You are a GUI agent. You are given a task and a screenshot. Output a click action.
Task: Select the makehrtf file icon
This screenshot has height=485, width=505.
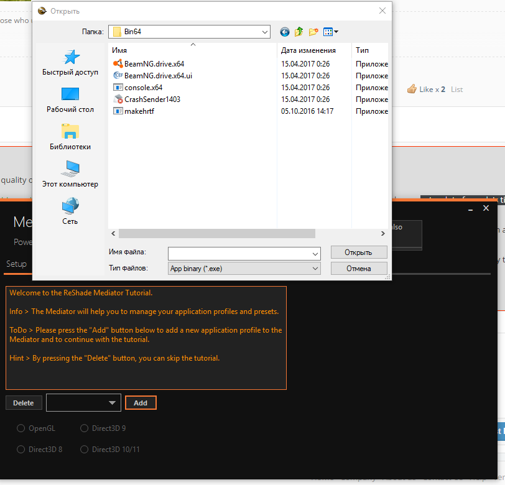click(118, 111)
